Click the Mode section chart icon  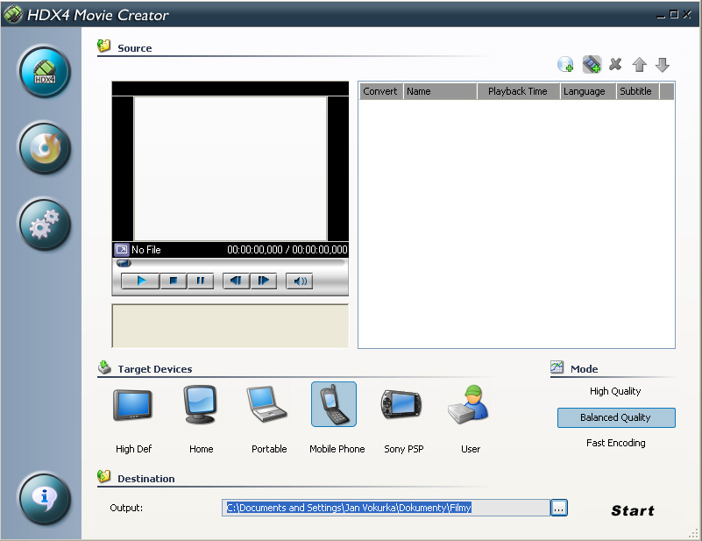tap(557, 367)
